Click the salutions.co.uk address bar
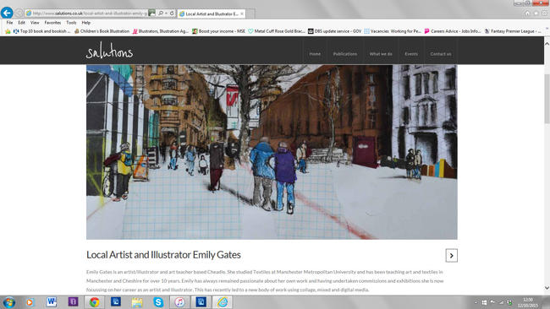 87,14
